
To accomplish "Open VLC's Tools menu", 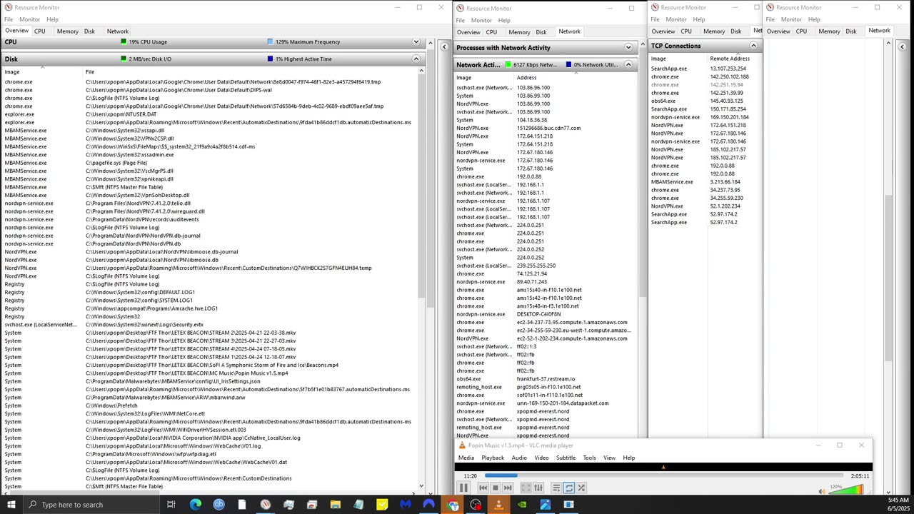I will pos(589,458).
